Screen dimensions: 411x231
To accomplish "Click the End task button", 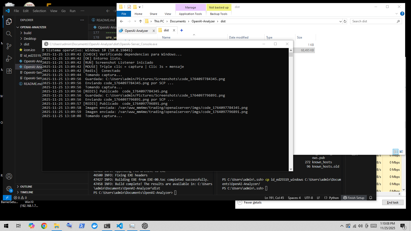I will [393, 203].
